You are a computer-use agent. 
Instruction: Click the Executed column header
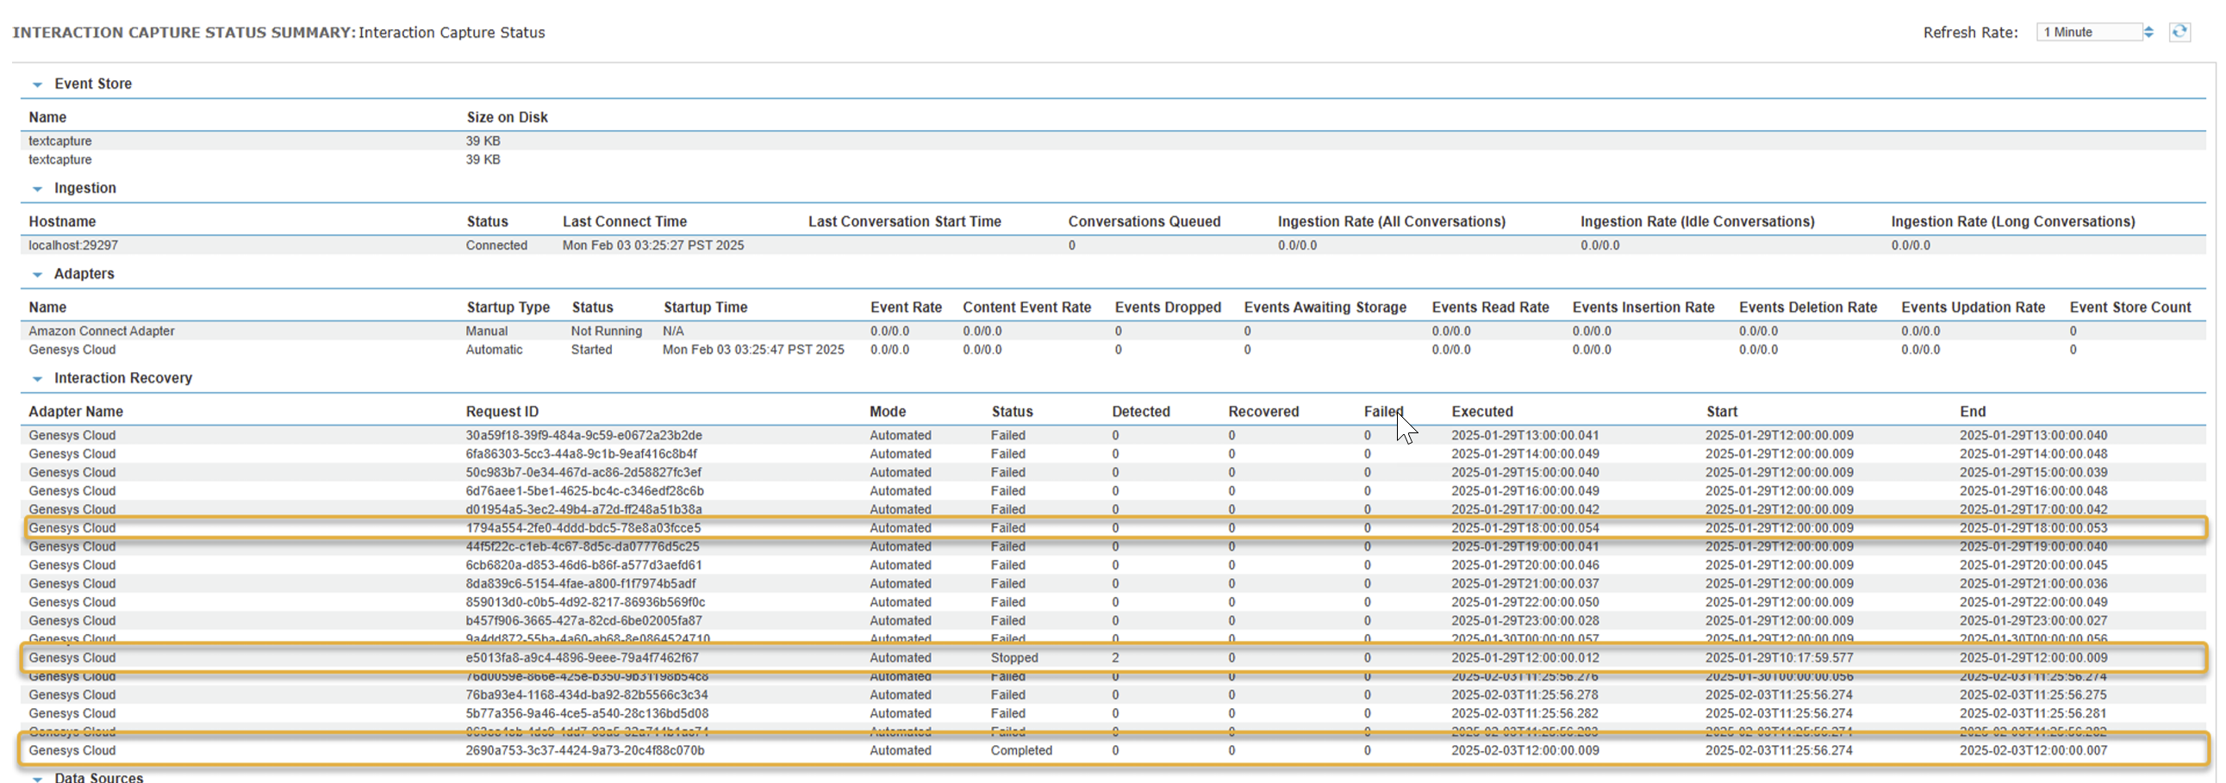pos(1482,412)
